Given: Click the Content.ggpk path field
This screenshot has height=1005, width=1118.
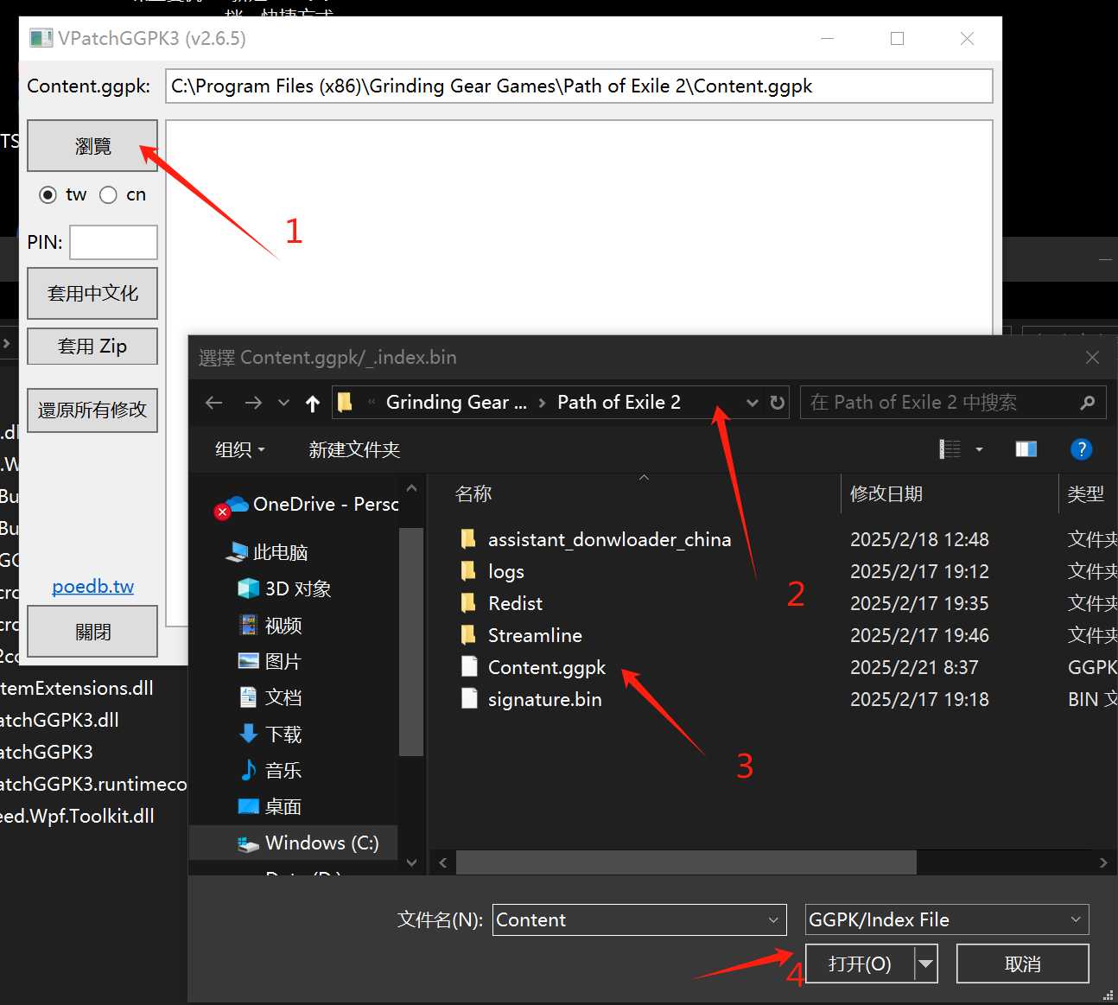Looking at the screenshot, I should 579,86.
